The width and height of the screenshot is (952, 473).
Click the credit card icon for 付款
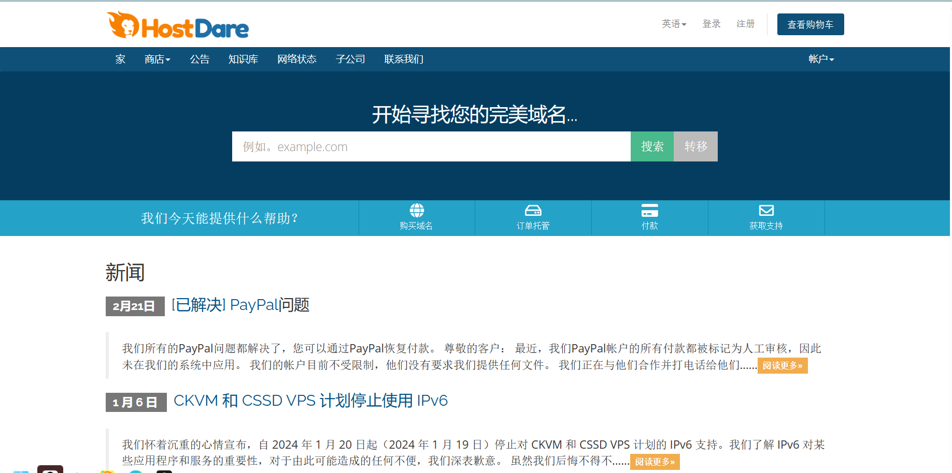click(649, 211)
